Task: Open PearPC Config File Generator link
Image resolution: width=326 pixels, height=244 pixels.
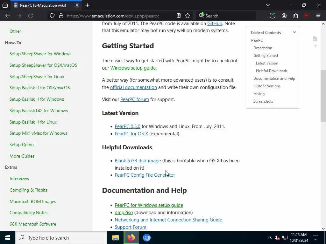Action: pos(145,175)
